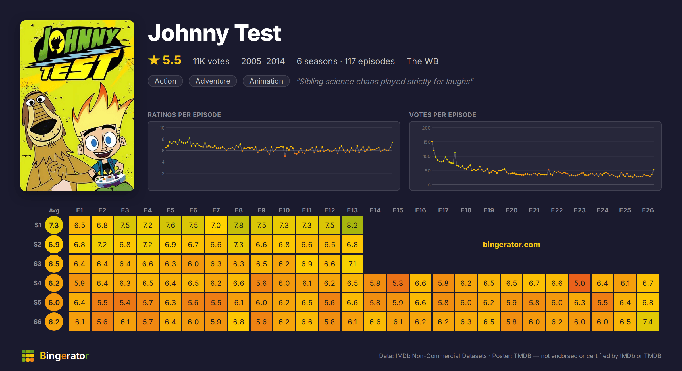682x371 pixels.
Task: Click the Bingerator grid logo icon
Action: click(x=28, y=356)
